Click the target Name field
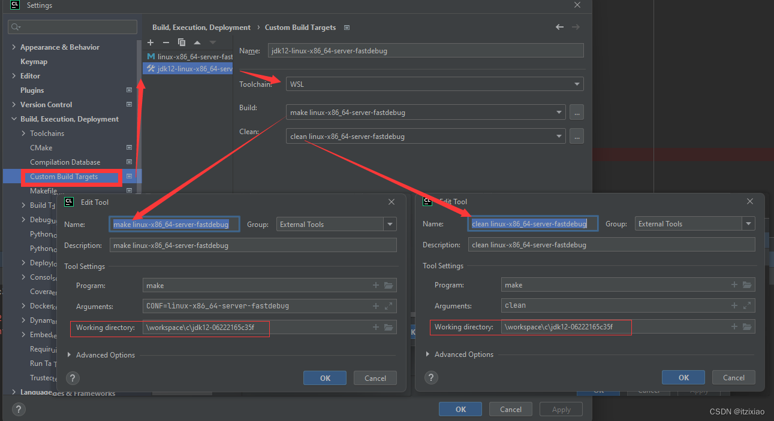Viewport: 774px width, 421px height. pyautogui.click(x=426, y=51)
